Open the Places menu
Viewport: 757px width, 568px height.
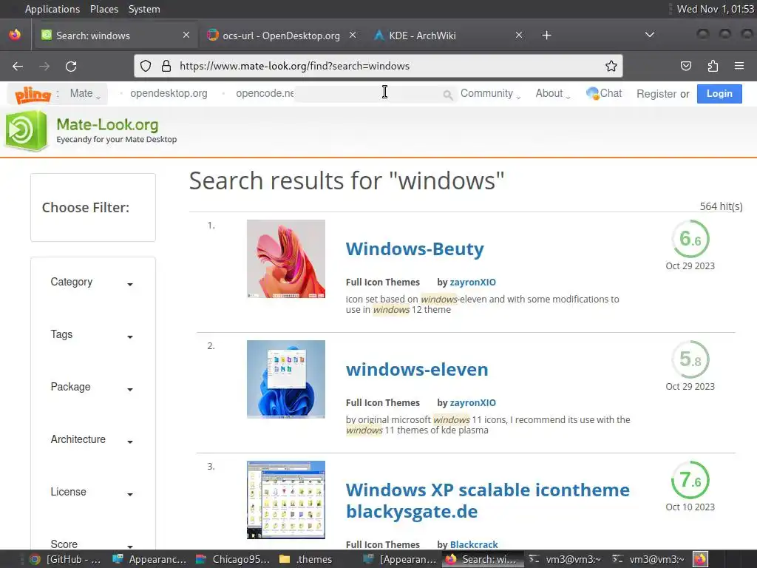(103, 9)
